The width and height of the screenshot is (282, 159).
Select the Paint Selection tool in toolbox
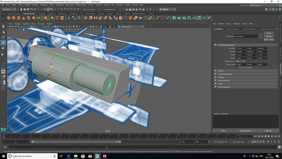point(3,37)
